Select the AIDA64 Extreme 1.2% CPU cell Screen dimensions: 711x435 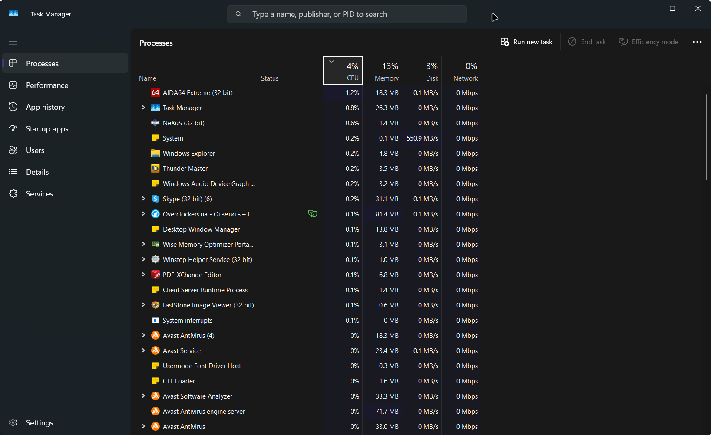(x=343, y=92)
